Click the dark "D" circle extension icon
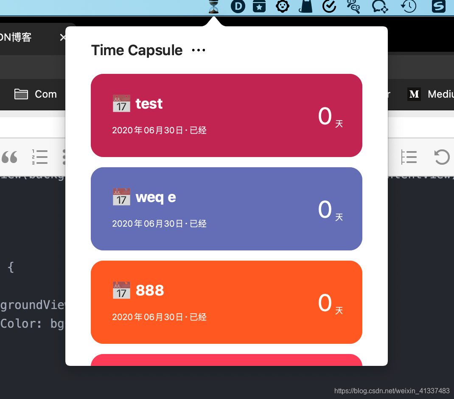 (x=238, y=7)
